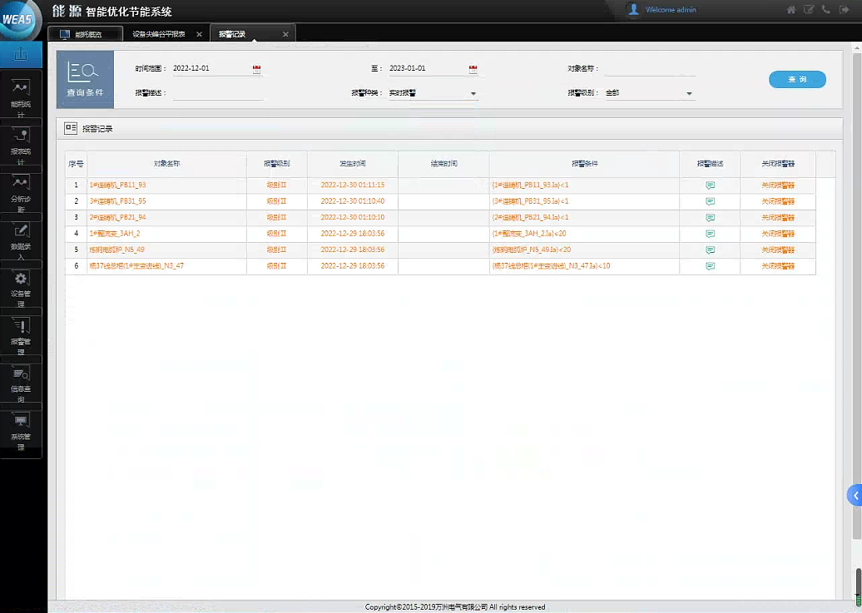Screen dimensions: 862x613
Task: Click the home icon in top bar
Action: click(791, 10)
